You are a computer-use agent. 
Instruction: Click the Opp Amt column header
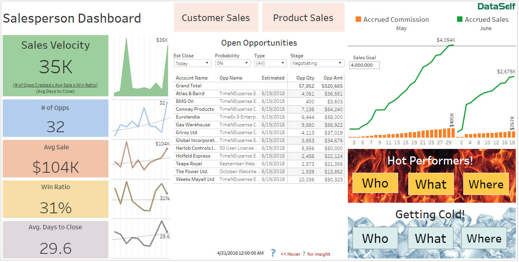click(x=333, y=78)
